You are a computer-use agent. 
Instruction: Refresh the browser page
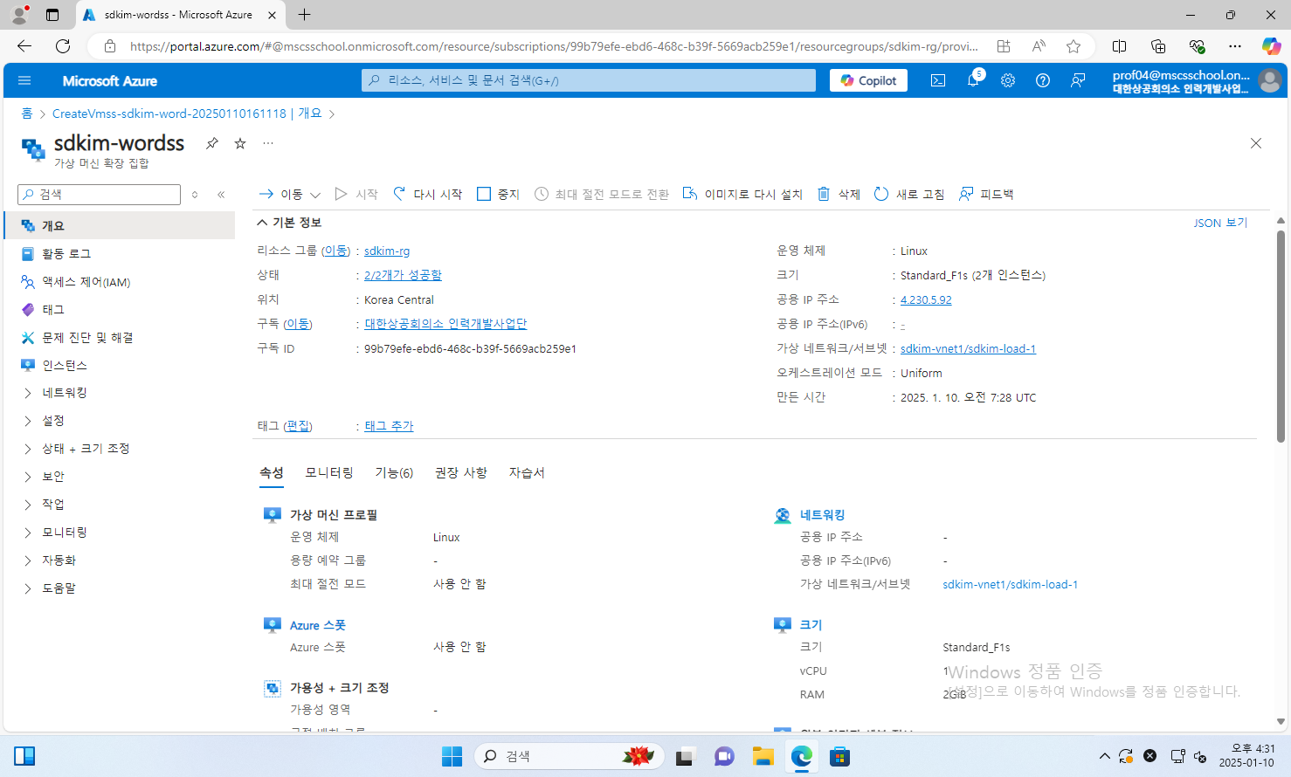(x=63, y=46)
